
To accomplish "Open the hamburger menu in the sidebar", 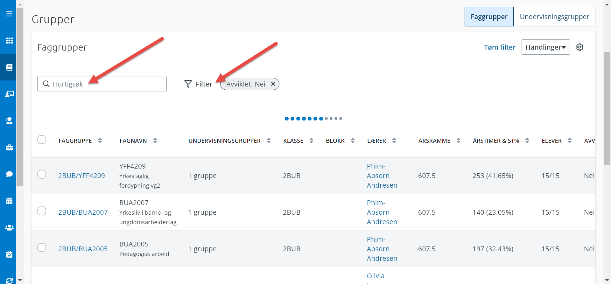I will 9,14.
